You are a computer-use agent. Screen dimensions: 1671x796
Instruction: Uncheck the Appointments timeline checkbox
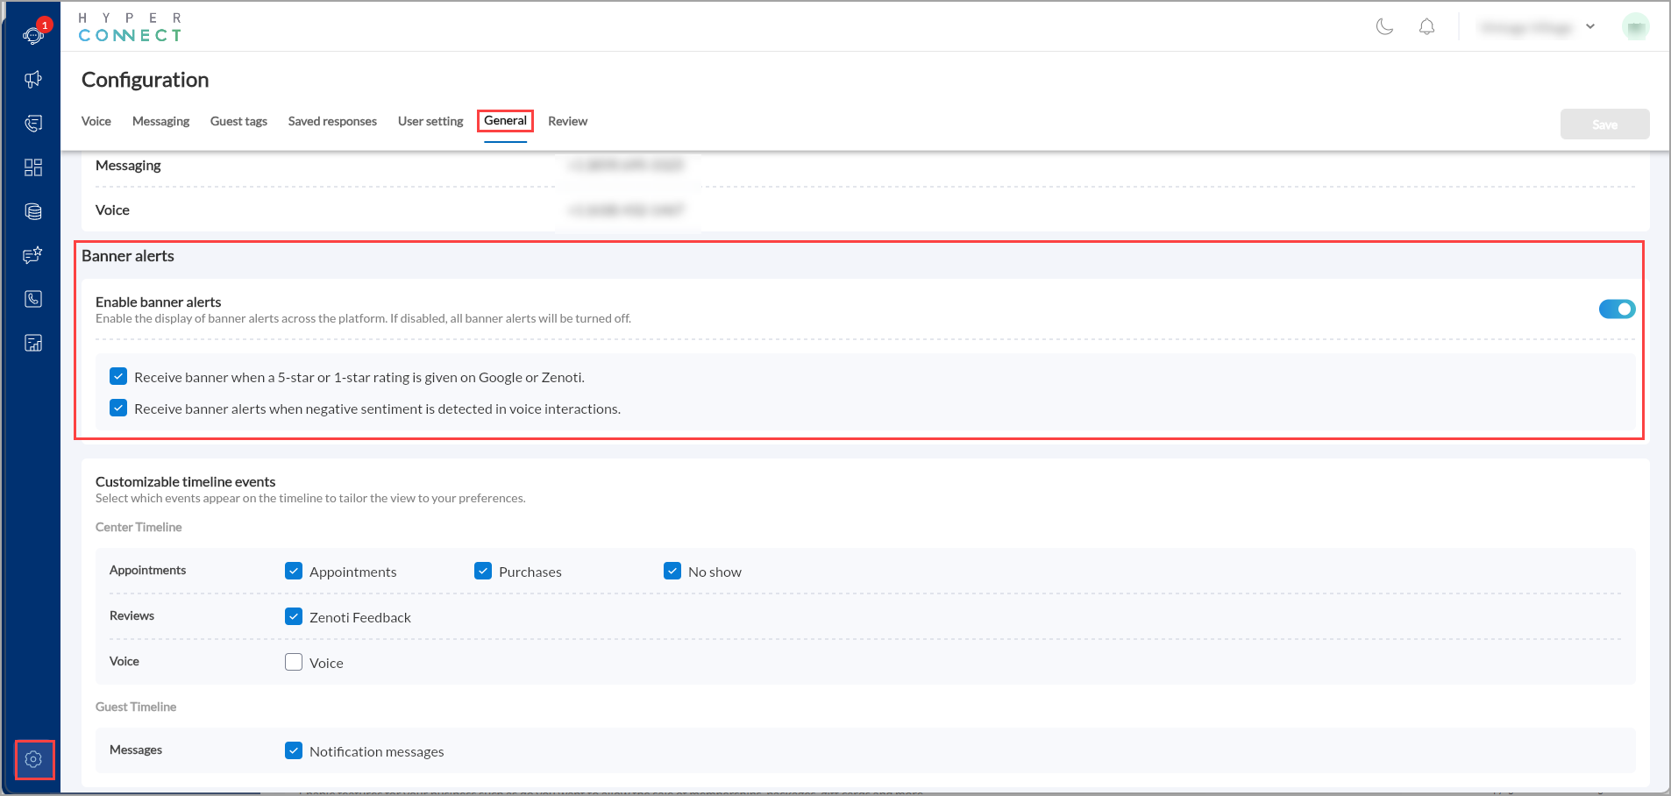(x=294, y=571)
